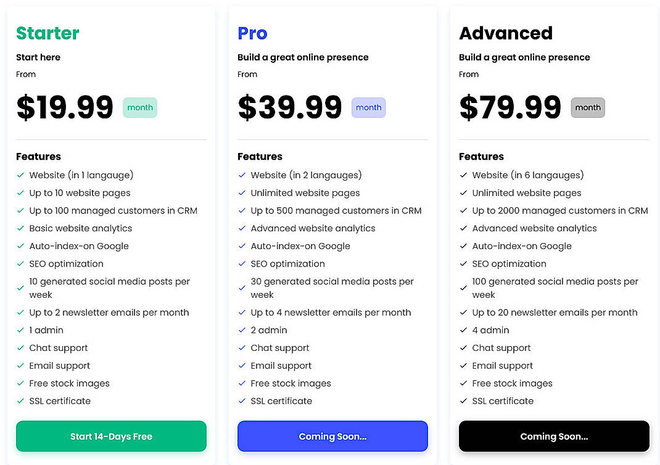Click Coming Soon on the Pro plan

pos(332,436)
